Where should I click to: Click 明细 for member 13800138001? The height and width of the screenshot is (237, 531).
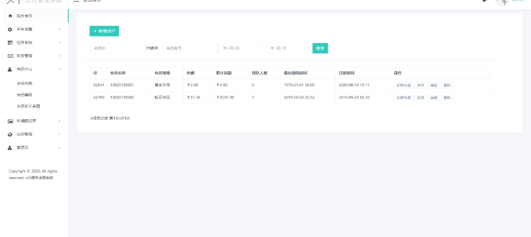pyautogui.click(x=420, y=85)
